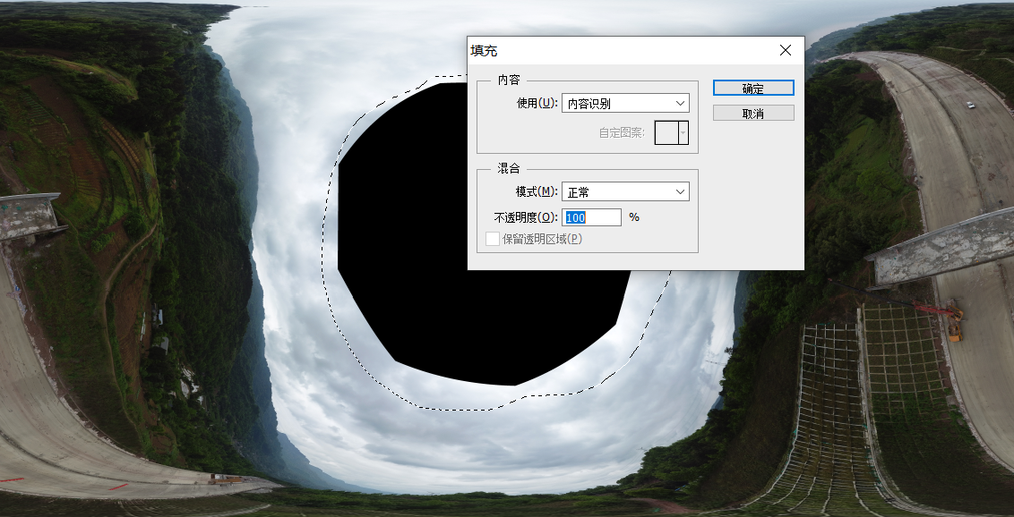The height and width of the screenshot is (517, 1014).
Task: Click the 不透明度(O): label
Action: 526,217
